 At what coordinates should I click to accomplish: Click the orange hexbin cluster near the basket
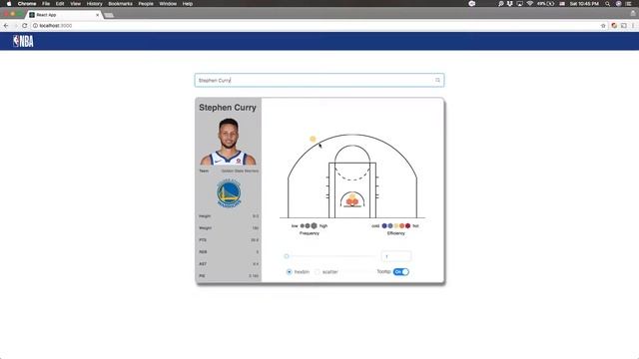click(x=352, y=200)
